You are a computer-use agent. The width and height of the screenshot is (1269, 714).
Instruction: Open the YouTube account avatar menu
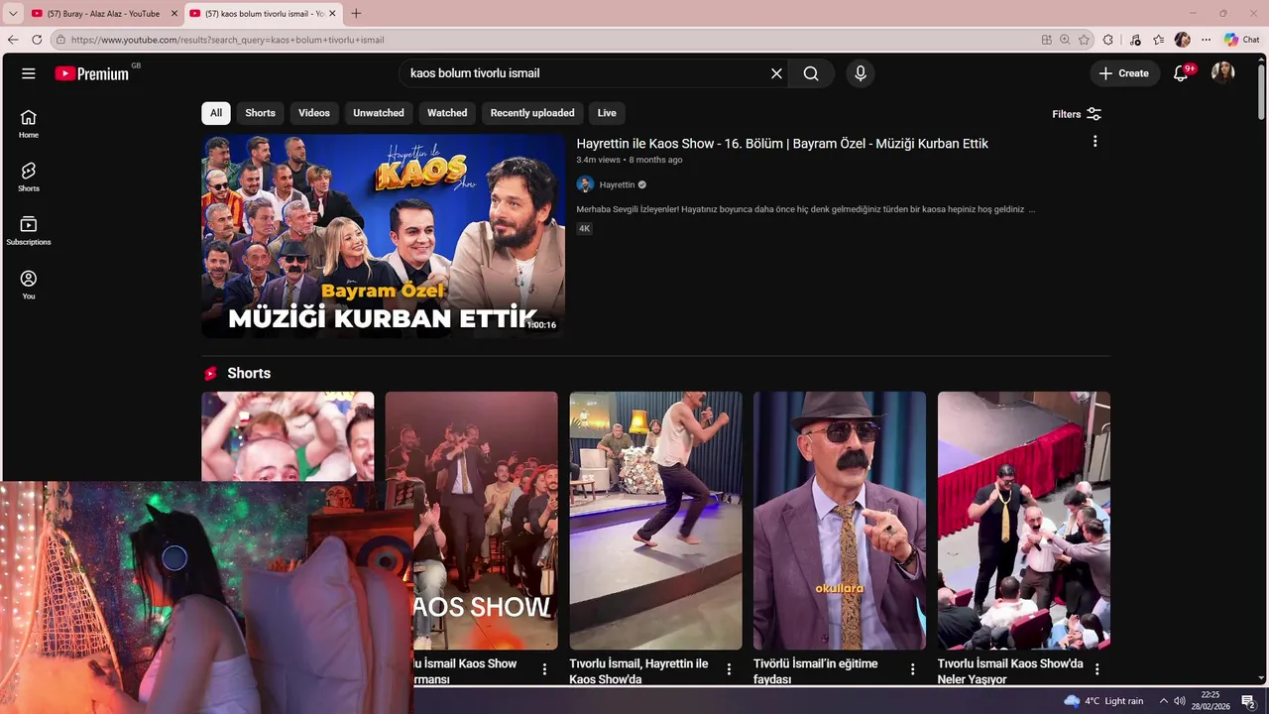(x=1223, y=73)
